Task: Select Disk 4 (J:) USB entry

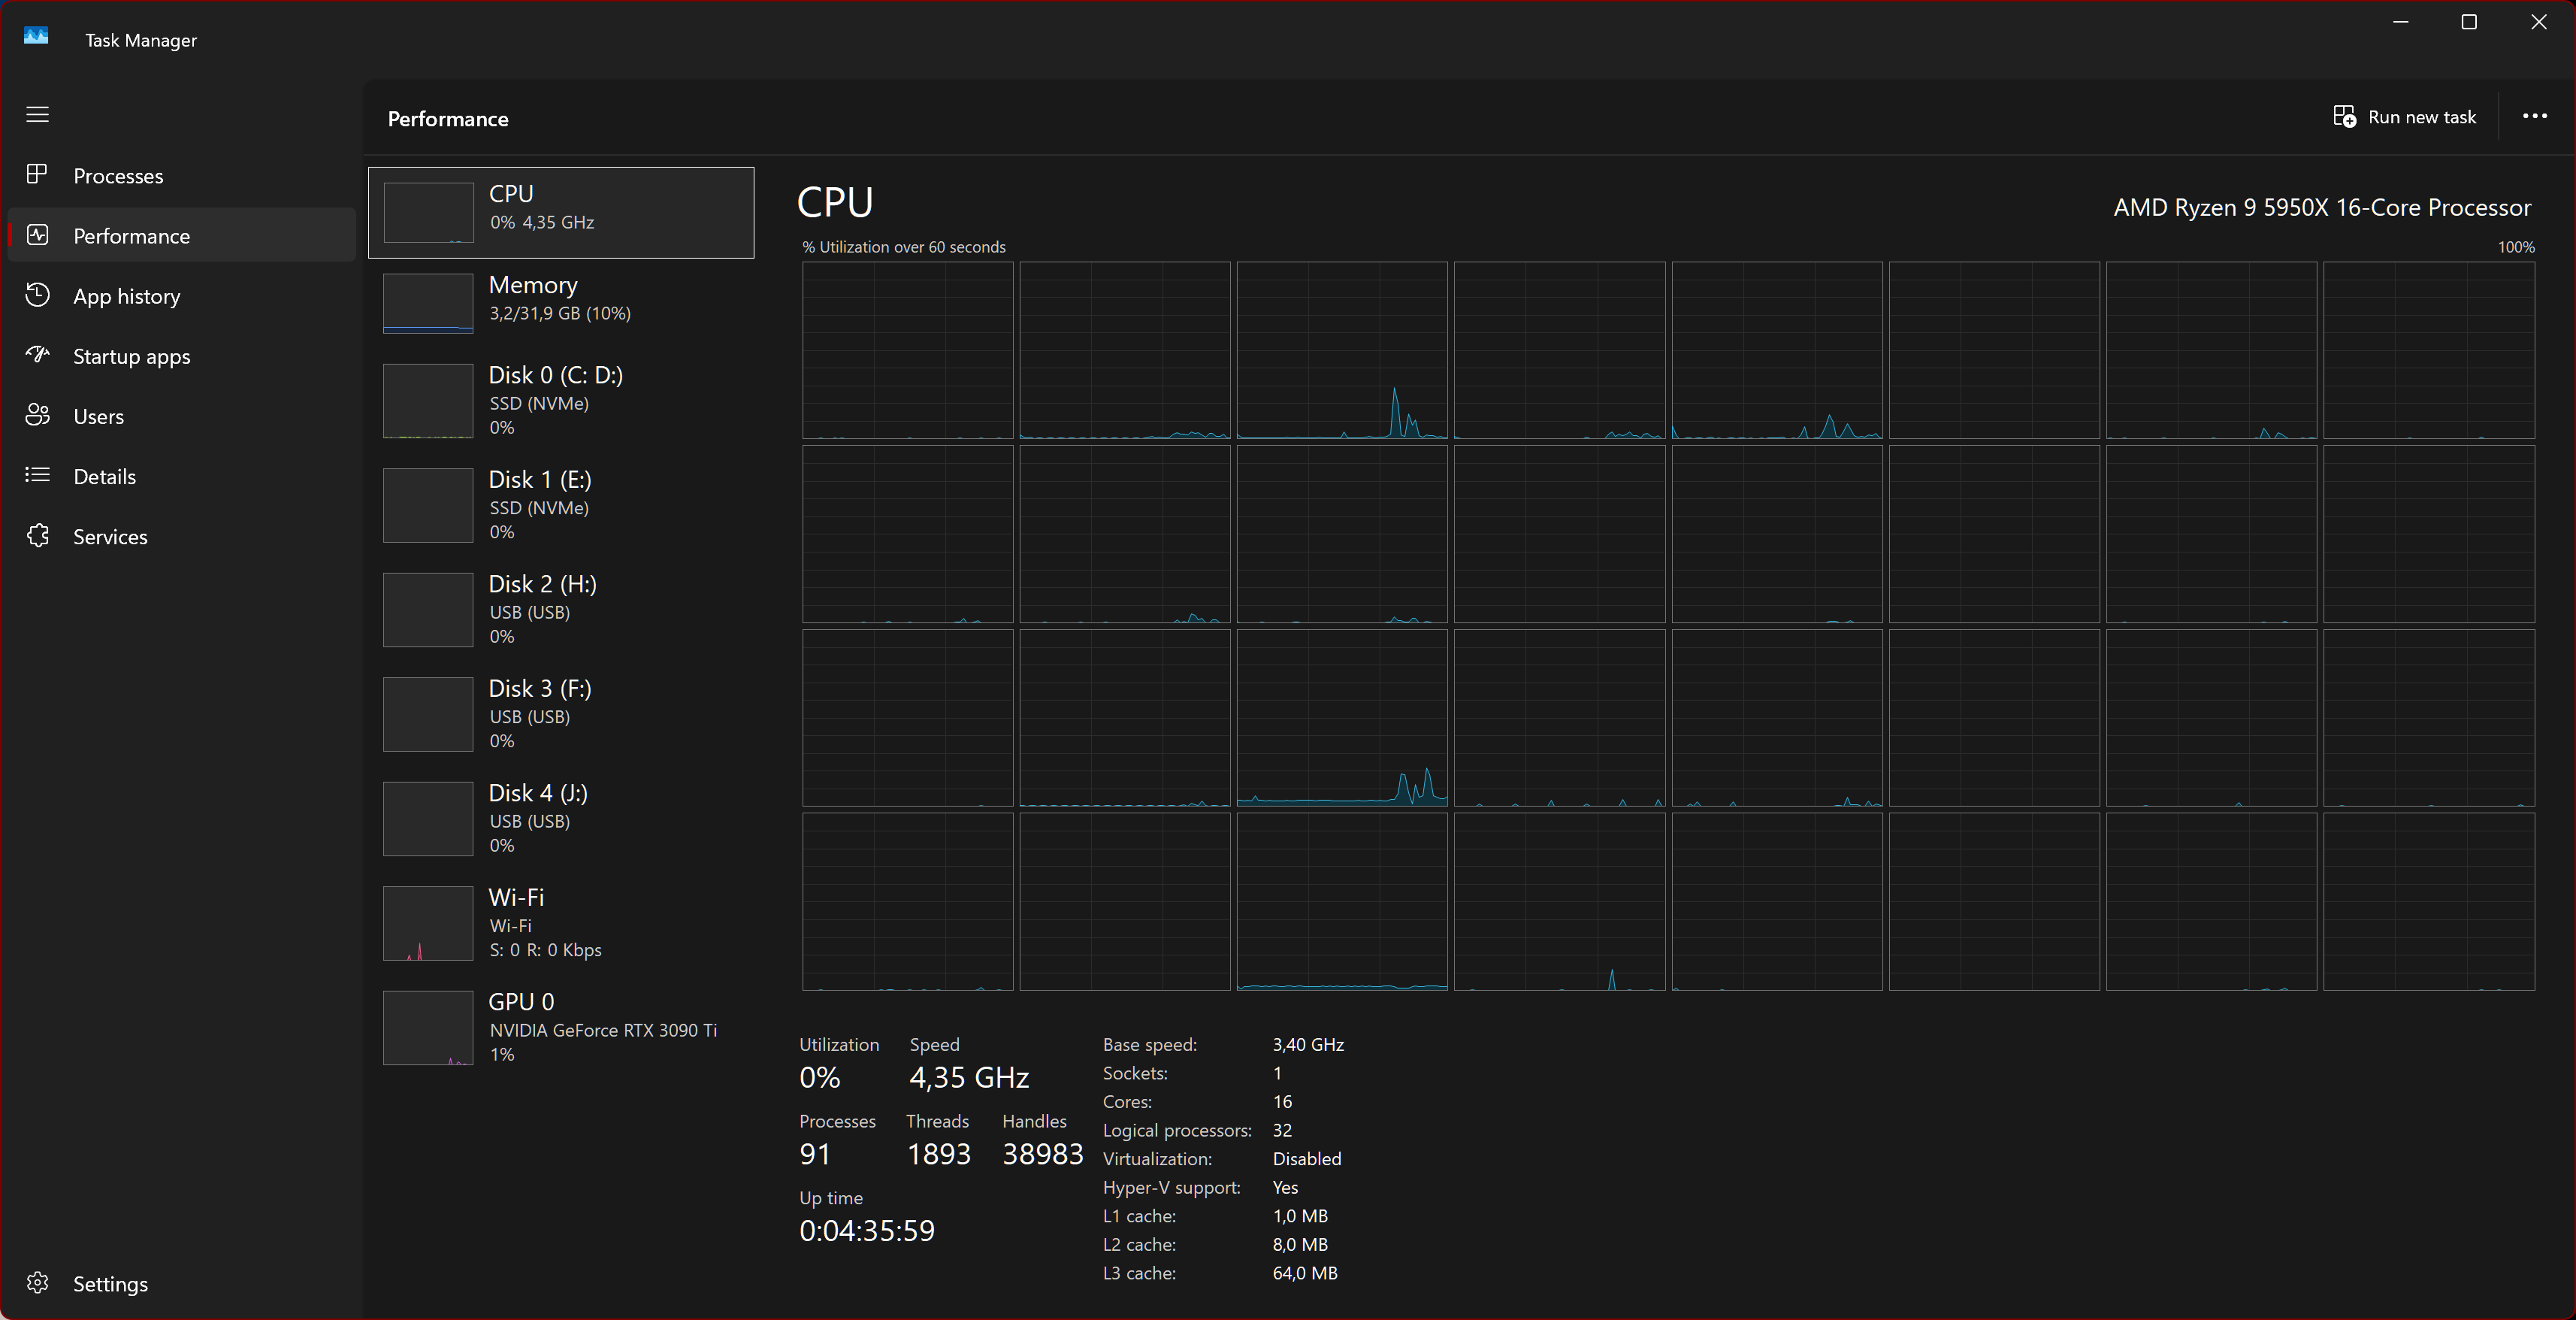Action: 560,818
